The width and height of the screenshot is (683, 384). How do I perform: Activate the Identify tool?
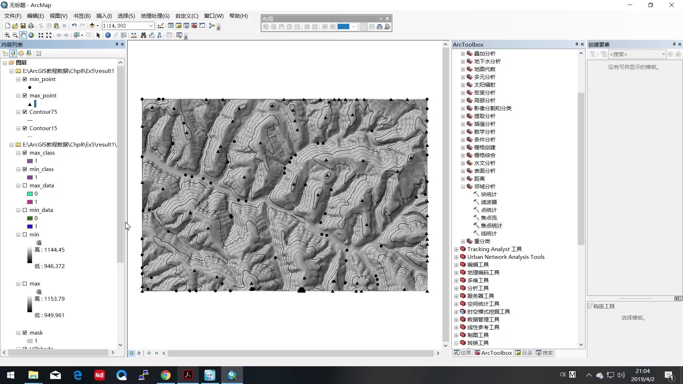click(x=108, y=35)
